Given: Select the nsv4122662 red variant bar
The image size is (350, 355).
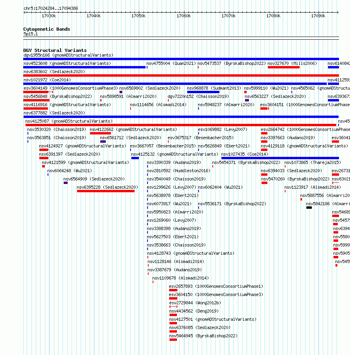Looking at the screenshot, I should (x=100, y=133).
